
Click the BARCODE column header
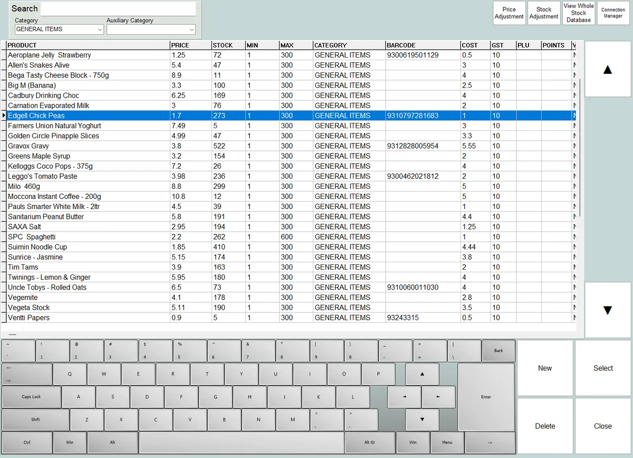click(x=423, y=45)
